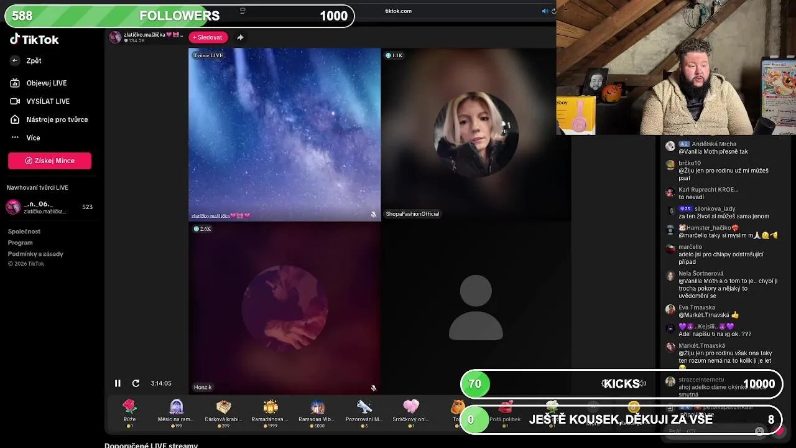Viewport: 796px width, 448px height.
Task: Click Andělská Mrcha's chat avatar
Action: point(670,146)
